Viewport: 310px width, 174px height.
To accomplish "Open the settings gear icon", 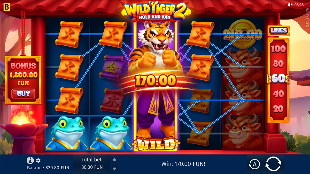I will coord(38,161).
